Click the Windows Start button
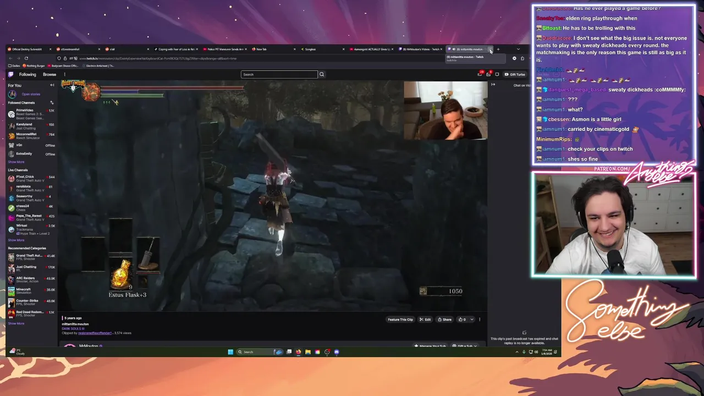 (x=230, y=352)
